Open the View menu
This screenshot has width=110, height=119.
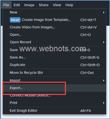[x=57, y=5]
